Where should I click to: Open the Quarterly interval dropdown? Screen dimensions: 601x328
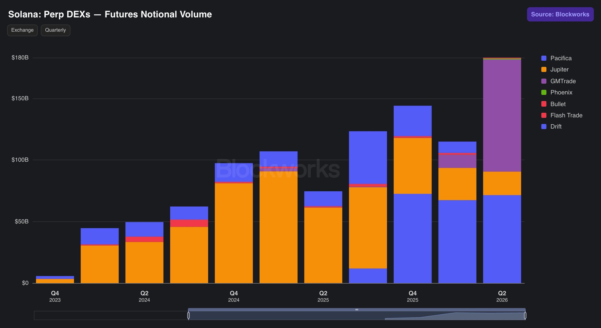pos(56,30)
